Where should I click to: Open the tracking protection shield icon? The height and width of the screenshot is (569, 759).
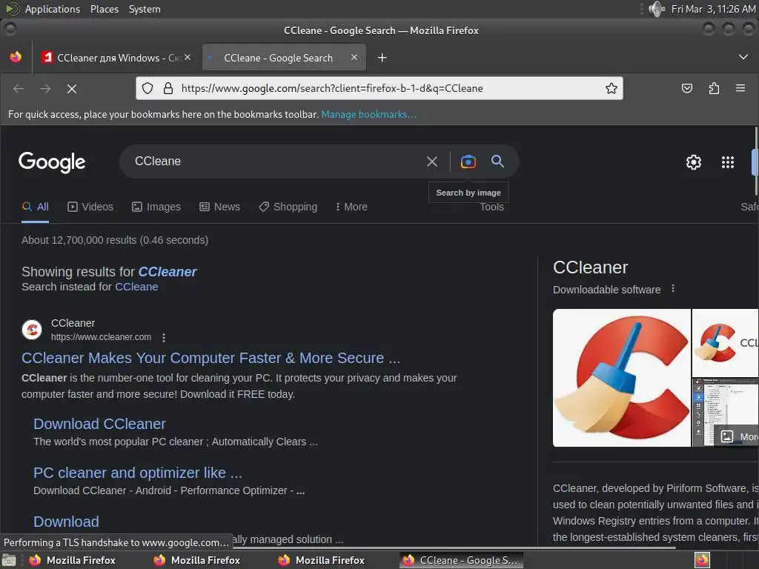pos(148,88)
